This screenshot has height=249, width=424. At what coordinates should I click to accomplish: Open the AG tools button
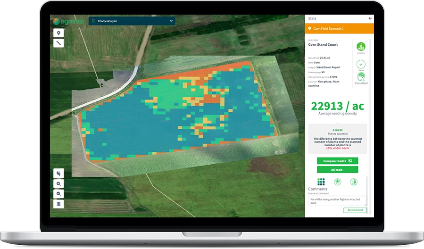click(338, 170)
